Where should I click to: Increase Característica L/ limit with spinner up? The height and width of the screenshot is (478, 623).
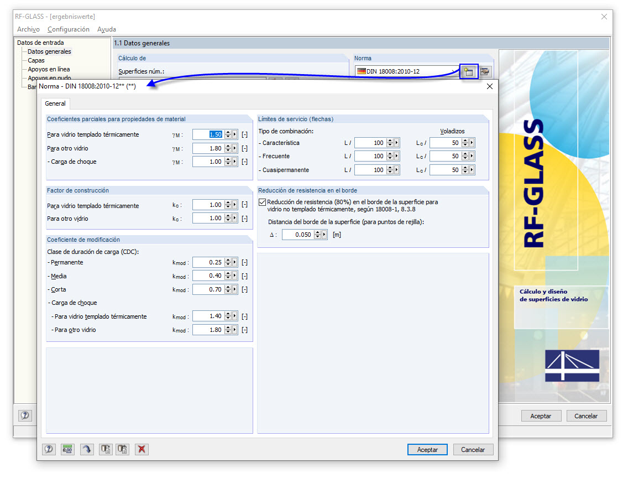390,141
